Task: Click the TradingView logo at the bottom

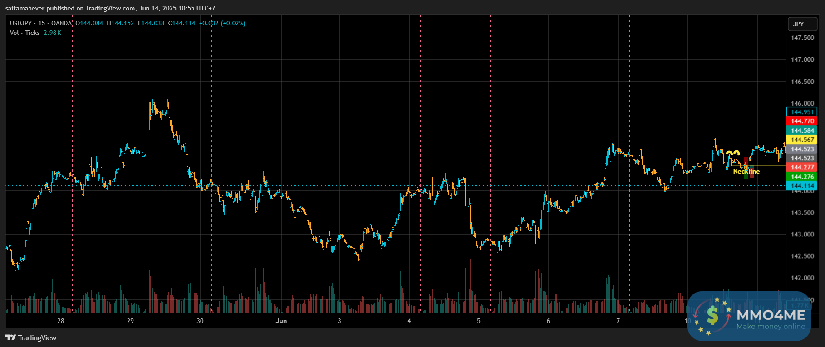Action: click(x=31, y=337)
